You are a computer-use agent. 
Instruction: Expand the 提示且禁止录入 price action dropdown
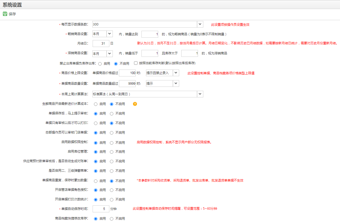click(176, 73)
